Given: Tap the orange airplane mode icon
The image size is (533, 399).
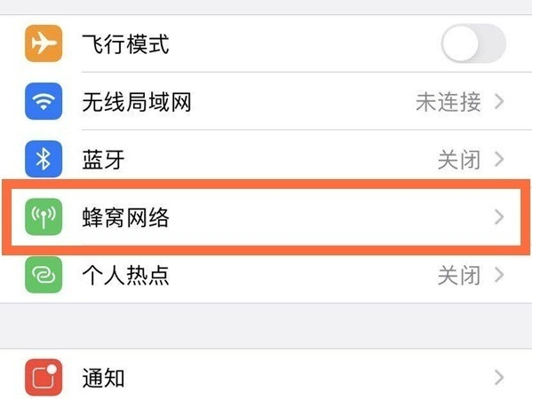Looking at the screenshot, I should 44,43.
